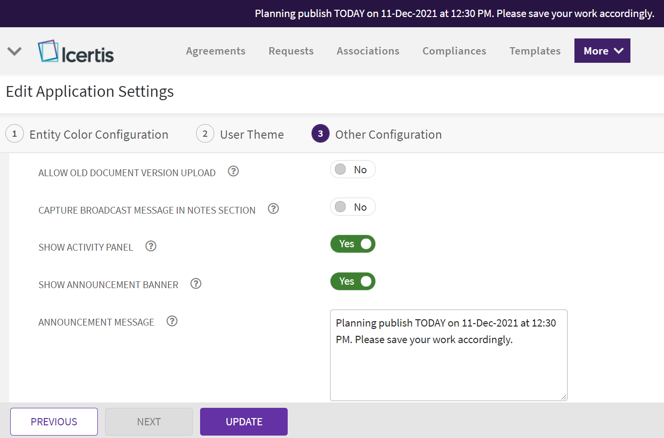Viewport: 664px width, 438px height.
Task: Switch to the User Theme tab
Action: [x=252, y=134]
